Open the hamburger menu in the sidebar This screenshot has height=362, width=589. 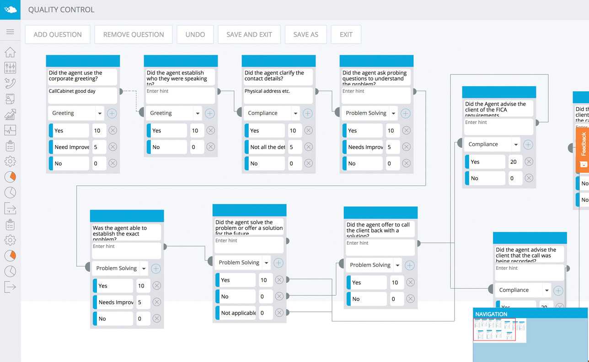[10, 32]
